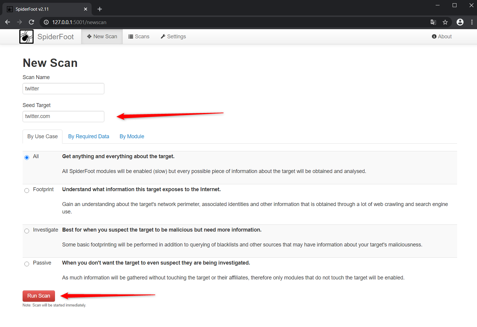
Task: Click 'Understand what information this target exposes' text
Action: point(141,189)
